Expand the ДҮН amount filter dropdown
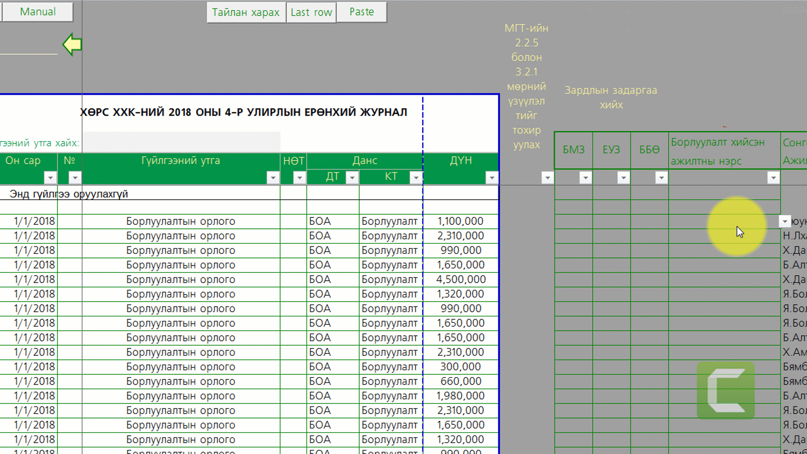 click(491, 178)
